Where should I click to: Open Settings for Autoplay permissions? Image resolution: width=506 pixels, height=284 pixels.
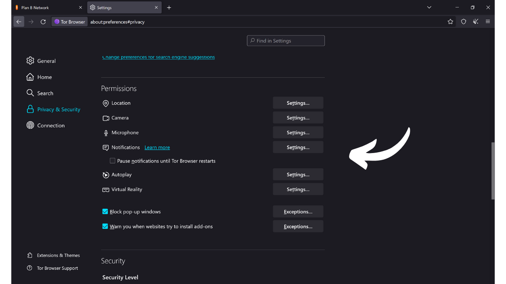[298, 174]
